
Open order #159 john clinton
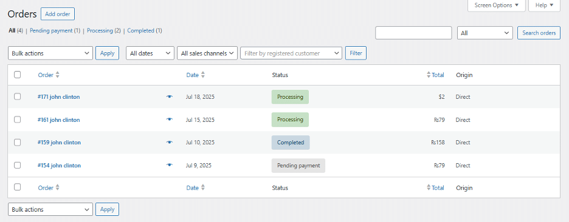(59, 143)
